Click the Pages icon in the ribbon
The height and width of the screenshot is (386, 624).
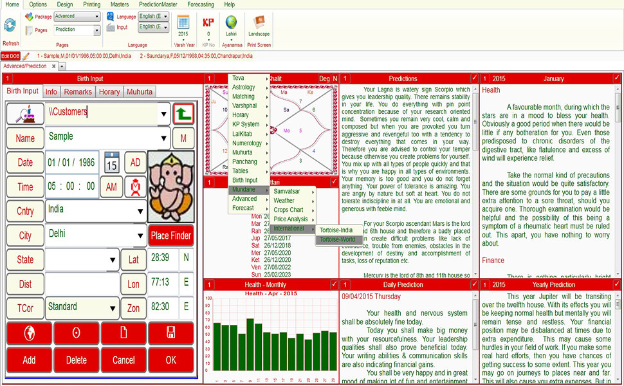[29, 30]
